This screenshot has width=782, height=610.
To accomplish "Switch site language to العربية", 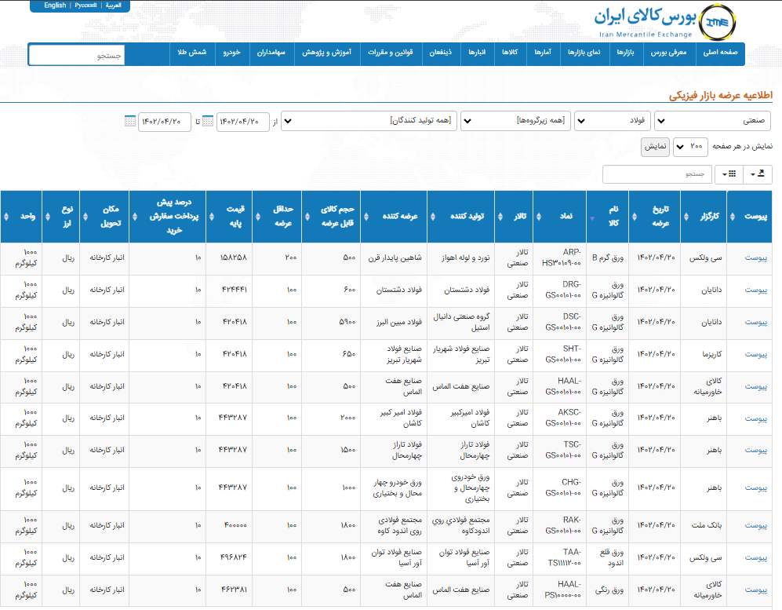I will [113, 5].
